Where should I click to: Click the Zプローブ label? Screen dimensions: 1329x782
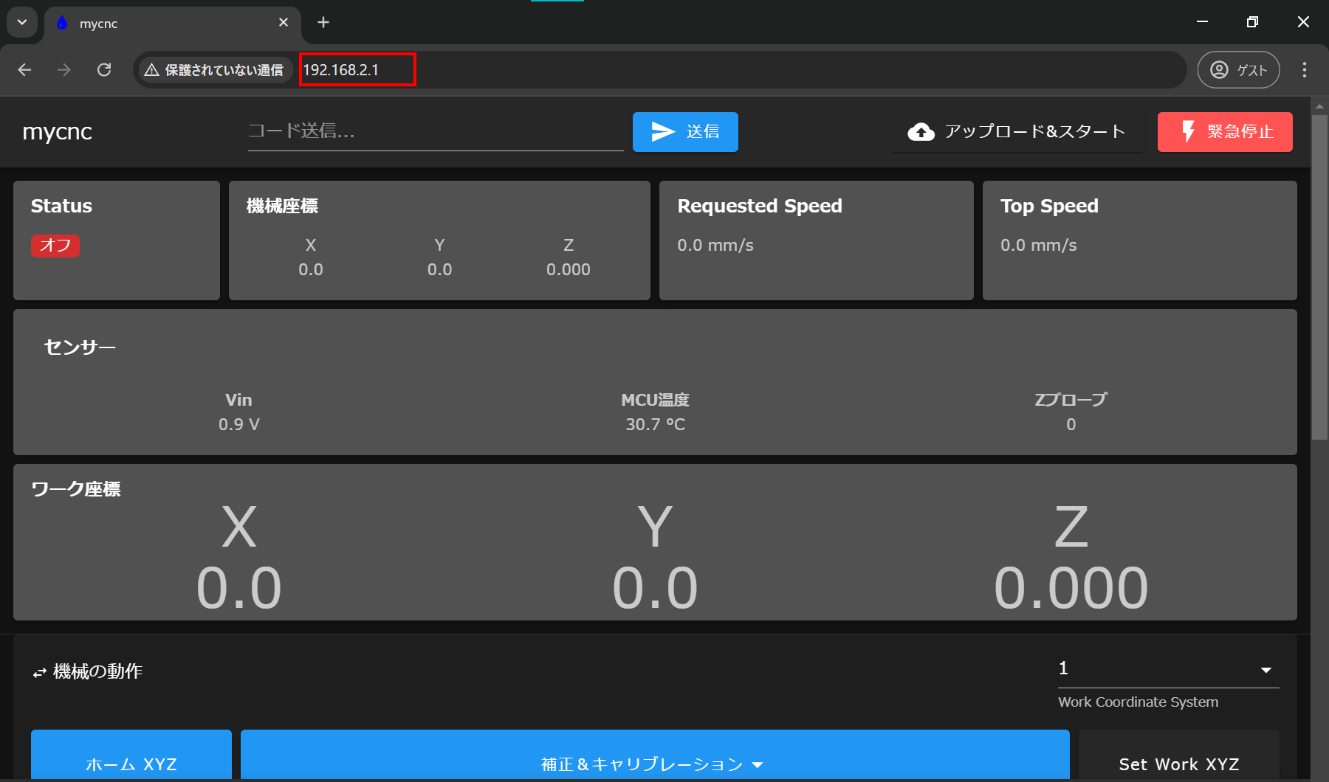[1071, 399]
